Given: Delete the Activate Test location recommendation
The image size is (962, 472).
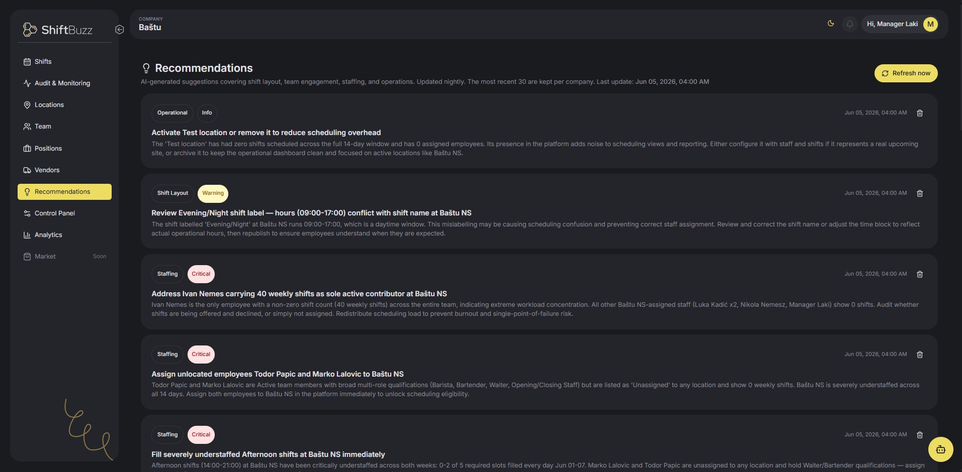Looking at the screenshot, I should (x=920, y=113).
